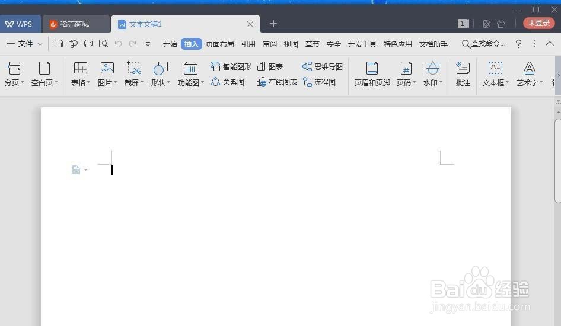Switch to the 开始 ribbon tab
Image resolution: width=561 pixels, height=326 pixels.
pos(170,44)
